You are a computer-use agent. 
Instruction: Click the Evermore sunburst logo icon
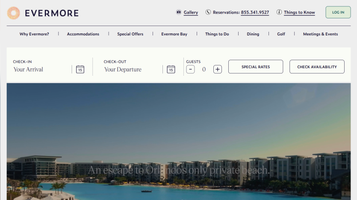[13, 13]
